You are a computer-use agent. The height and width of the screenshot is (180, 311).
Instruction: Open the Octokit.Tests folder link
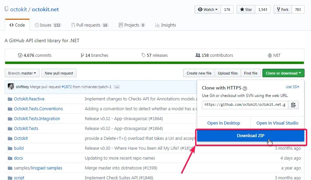tap(26, 129)
